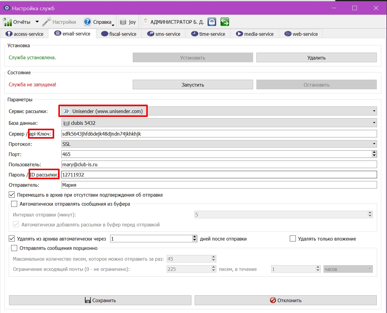
Task: Click the green arrows switch icon
Action: (x=225, y=22)
